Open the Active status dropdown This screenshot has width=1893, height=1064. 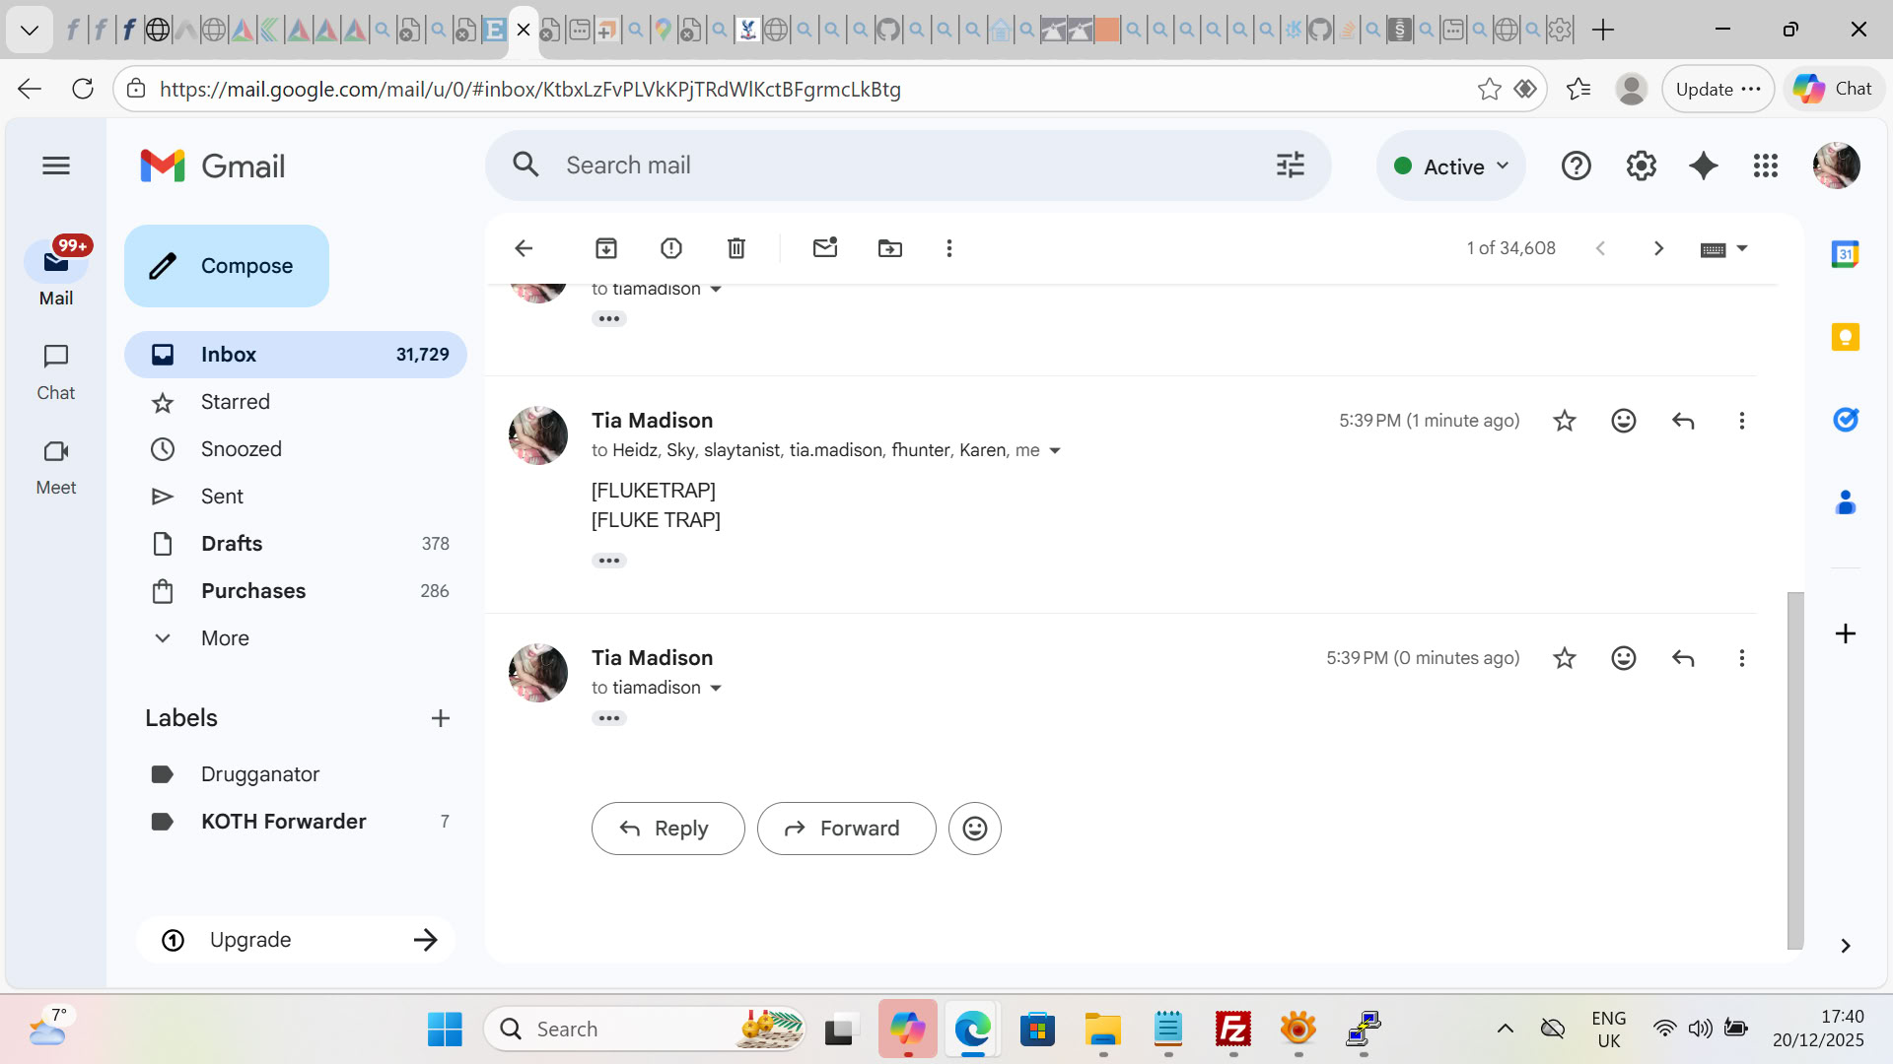pyautogui.click(x=1451, y=166)
